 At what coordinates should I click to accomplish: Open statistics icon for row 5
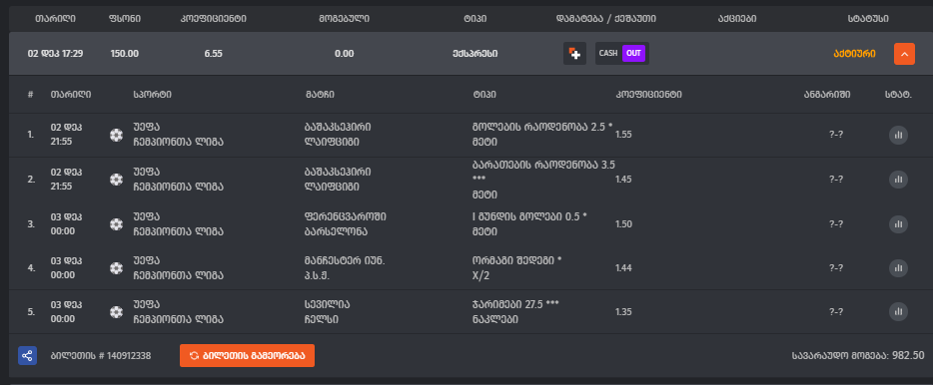pyautogui.click(x=898, y=311)
